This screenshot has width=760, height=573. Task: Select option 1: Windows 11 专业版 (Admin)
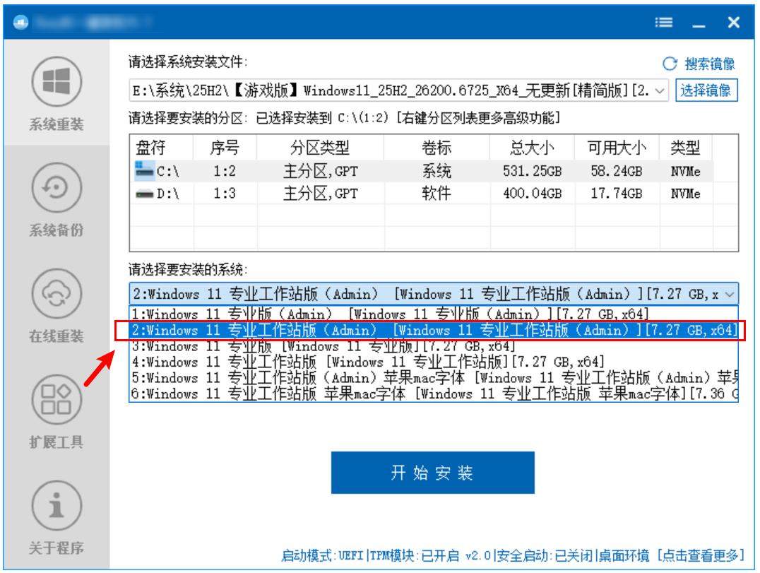click(x=433, y=314)
